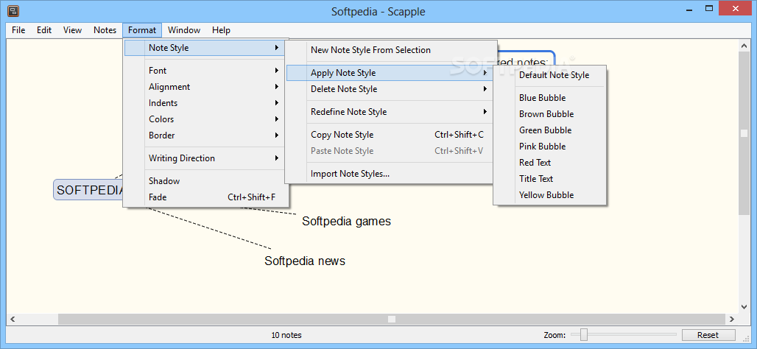
Task: Apply the Yellow Bubble style
Action: (550, 195)
